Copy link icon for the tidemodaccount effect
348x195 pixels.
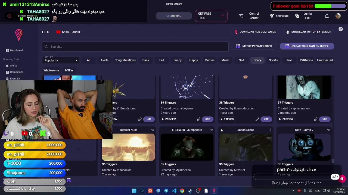pyautogui.click(x=257, y=119)
